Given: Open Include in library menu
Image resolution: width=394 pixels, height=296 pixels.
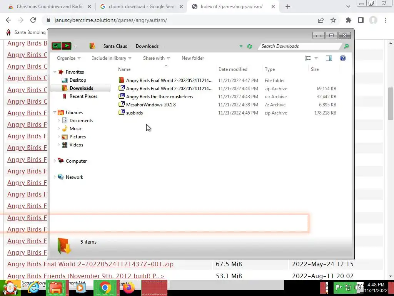Looking at the screenshot, I should [112, 58].
